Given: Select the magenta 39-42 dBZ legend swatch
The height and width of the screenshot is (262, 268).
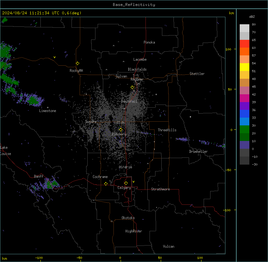Looking at the screenshot, I should pos(244,98).
